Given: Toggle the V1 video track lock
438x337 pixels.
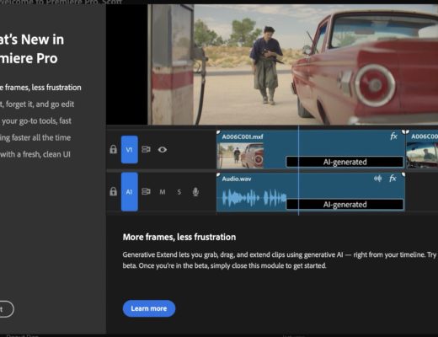Looking at the screenshot, I should (x=113, y=149).
